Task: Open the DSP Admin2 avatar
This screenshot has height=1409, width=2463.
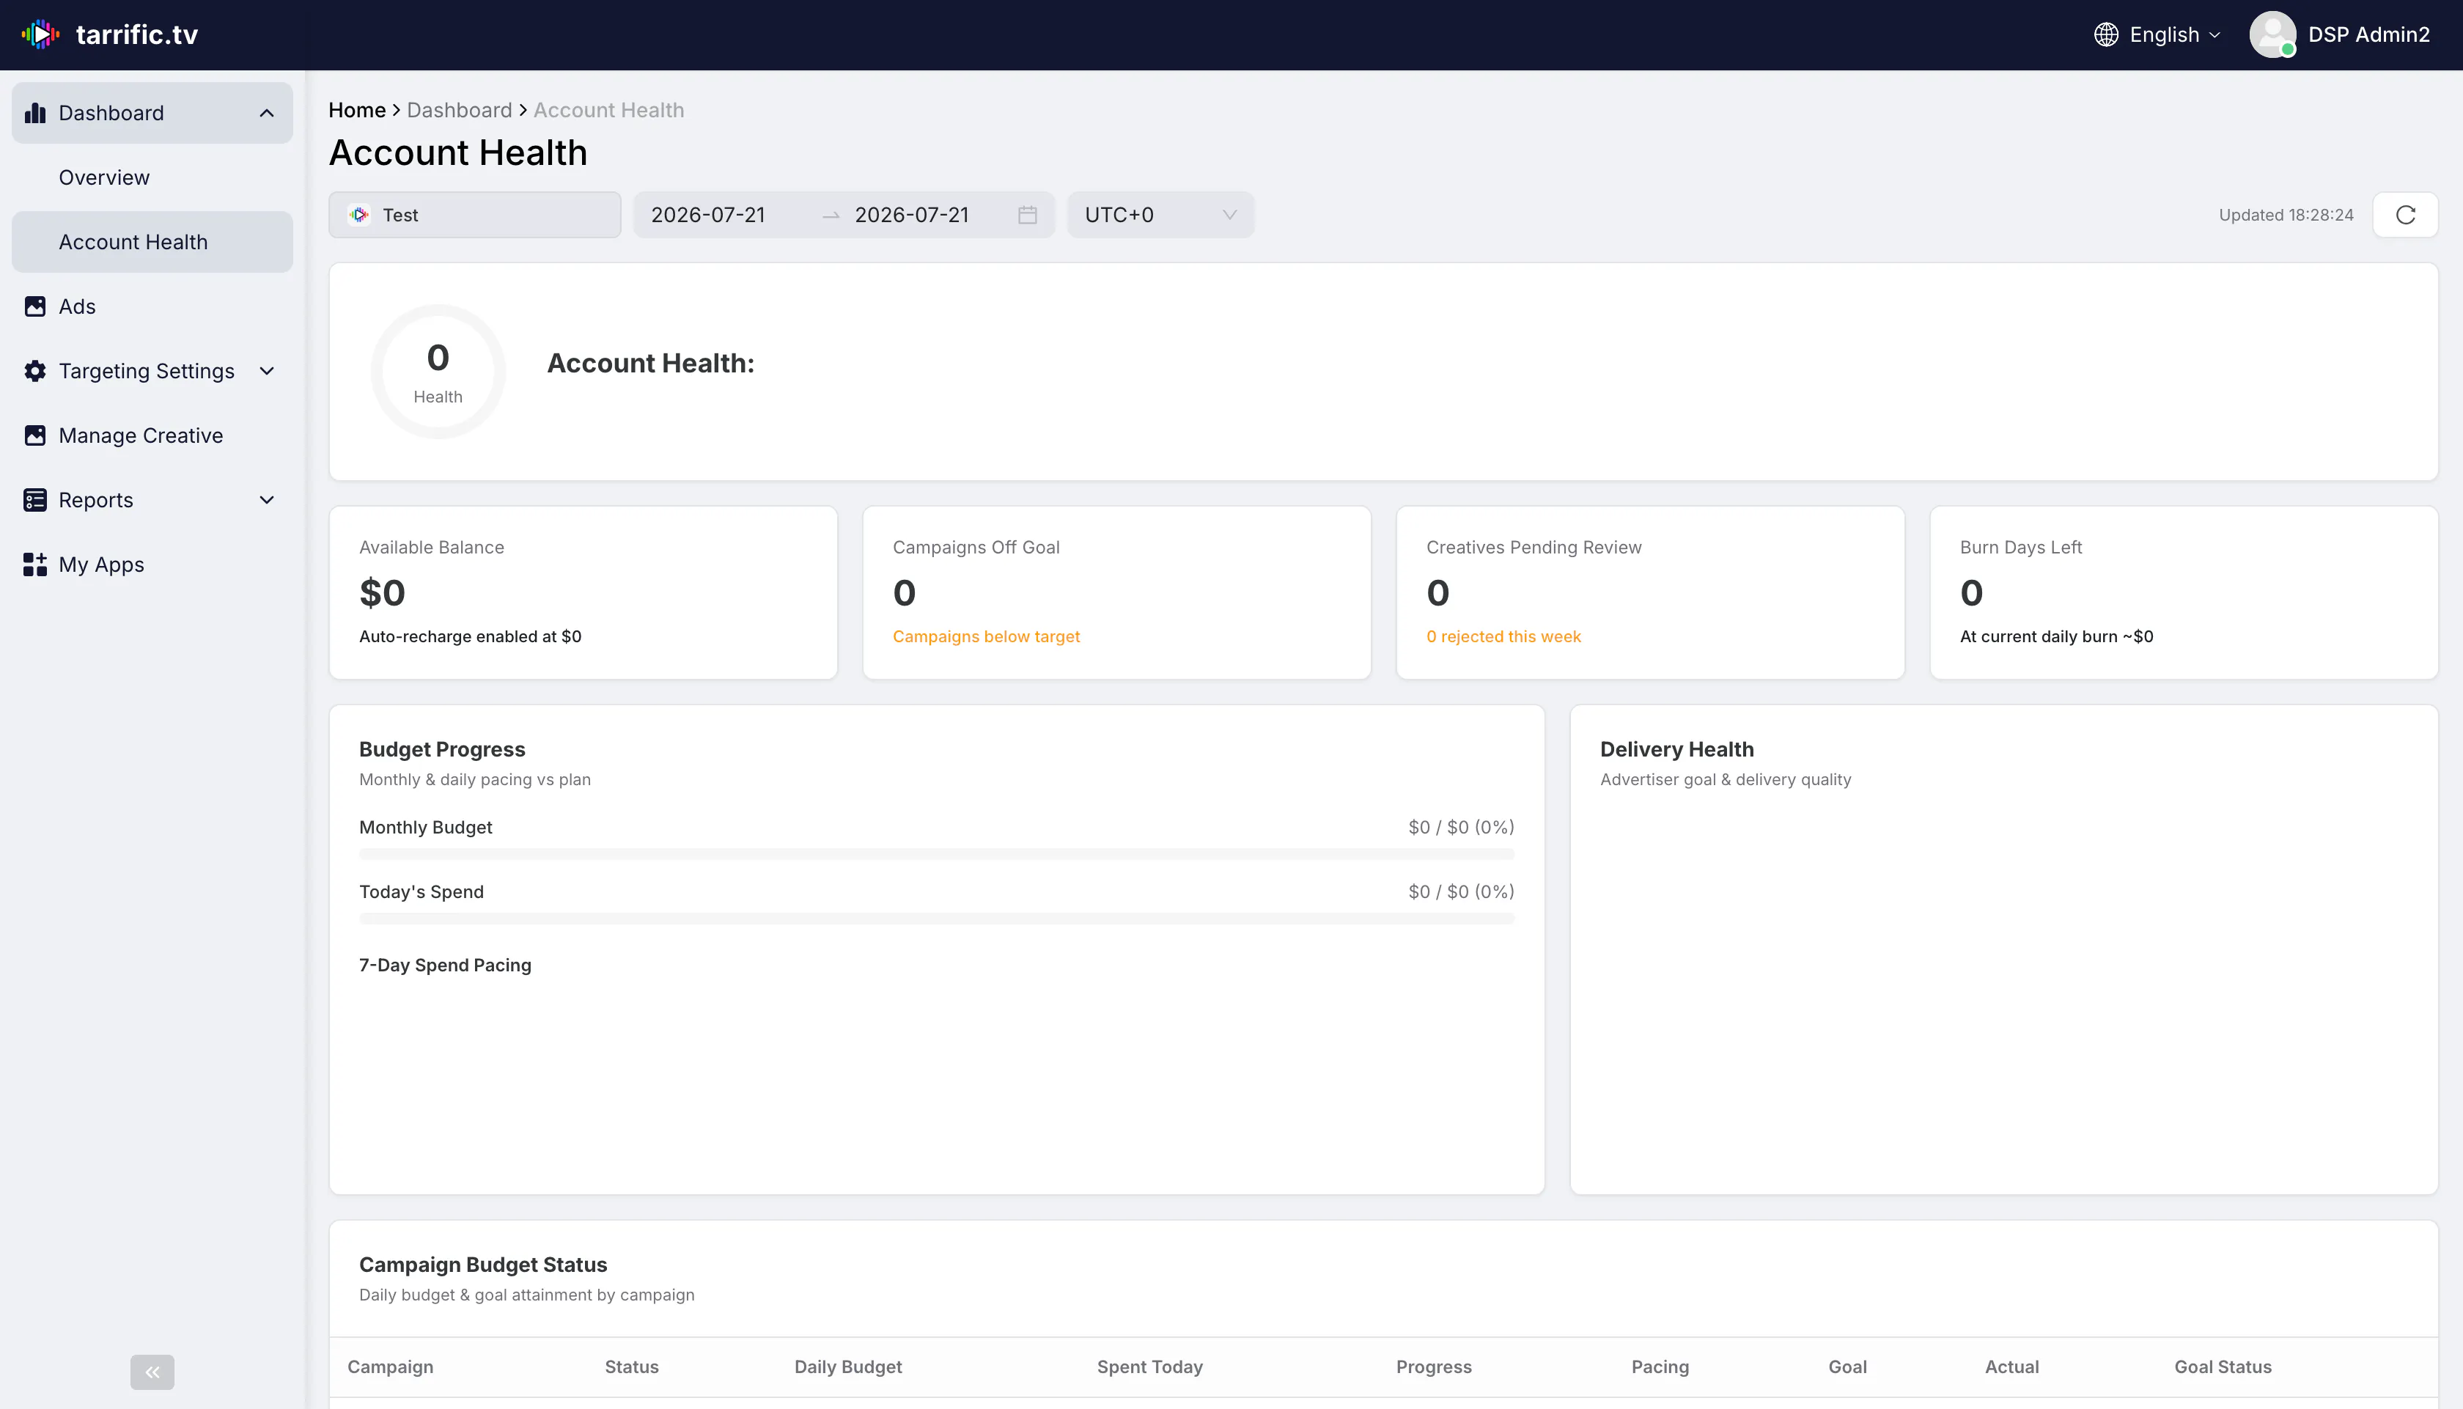Action: tap(2272, 35)
